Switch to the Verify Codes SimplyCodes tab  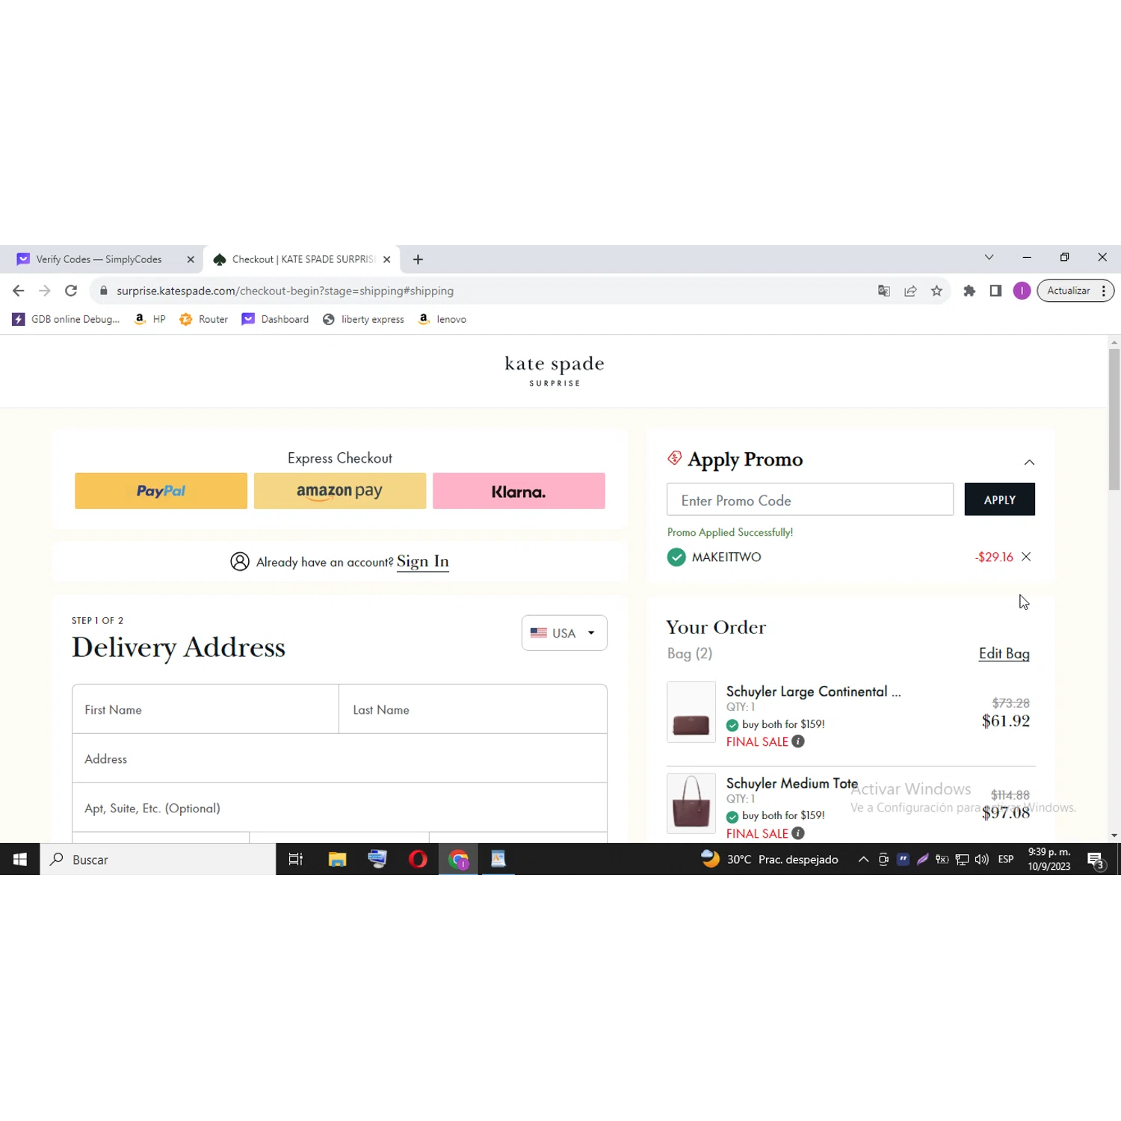[x=101, y=259]
